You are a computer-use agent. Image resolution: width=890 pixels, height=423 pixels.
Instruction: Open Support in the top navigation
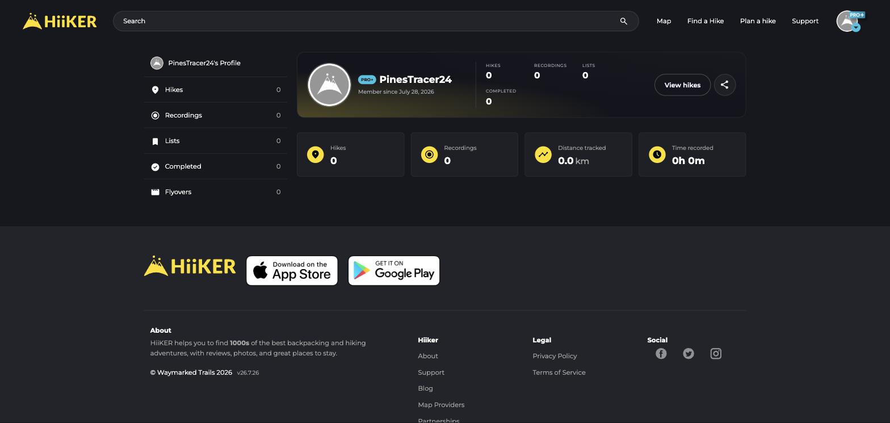[x=805, y=21]
